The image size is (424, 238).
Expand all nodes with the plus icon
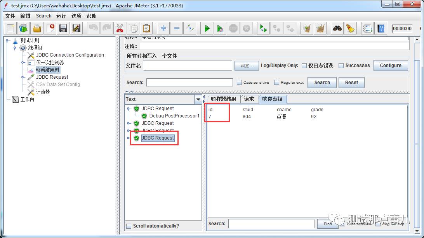[163, 28]
